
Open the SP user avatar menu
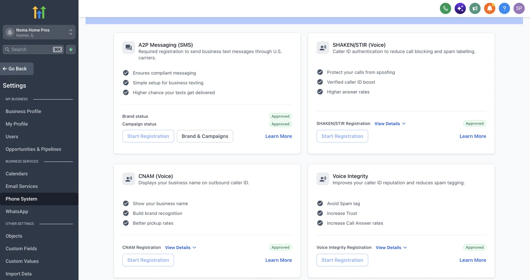pyautogui.click(x=519, y=8)
